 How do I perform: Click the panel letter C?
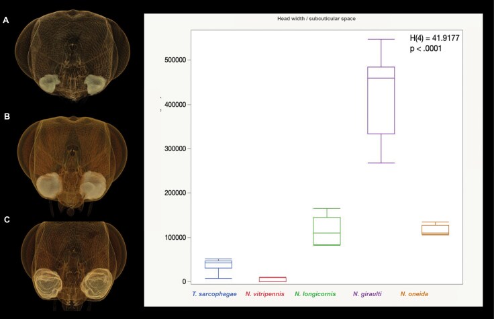pyautogui.click(x=7, y=220)
